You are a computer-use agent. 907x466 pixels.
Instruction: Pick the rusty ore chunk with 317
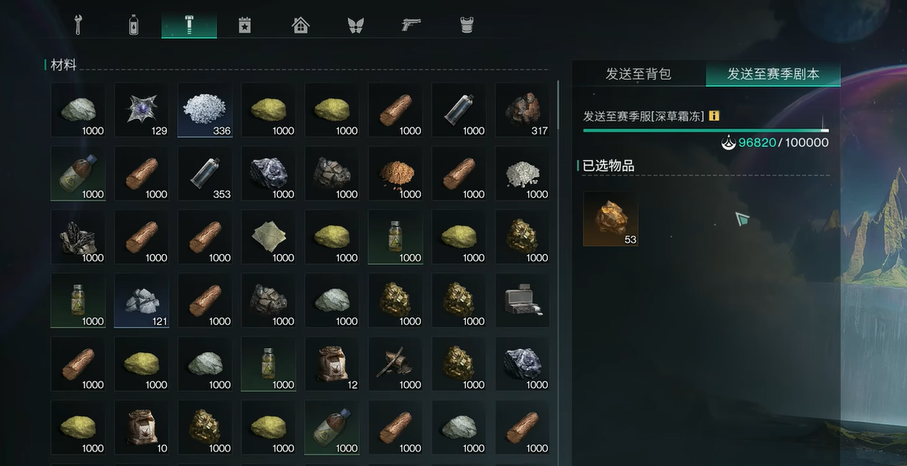click(523, 110)
